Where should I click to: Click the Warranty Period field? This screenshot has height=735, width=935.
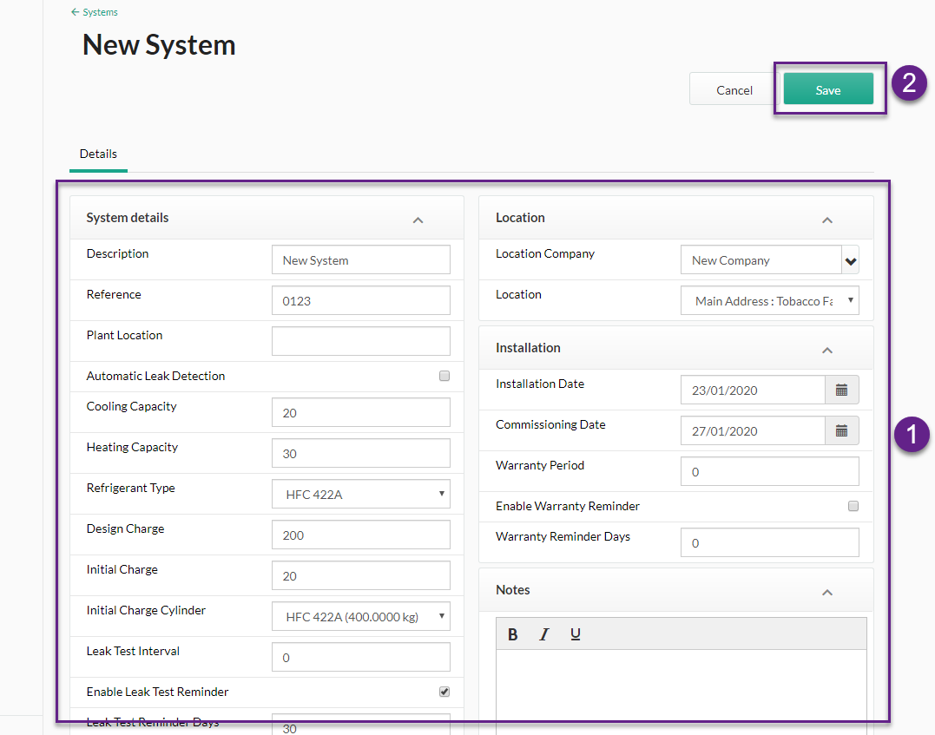pos(770,471)
